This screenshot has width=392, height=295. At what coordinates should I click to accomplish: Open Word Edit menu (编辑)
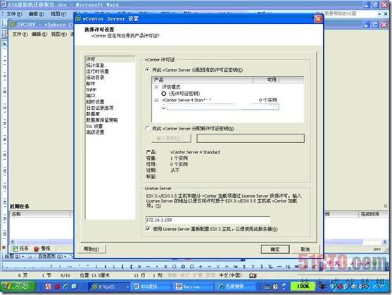pos(37,14)
